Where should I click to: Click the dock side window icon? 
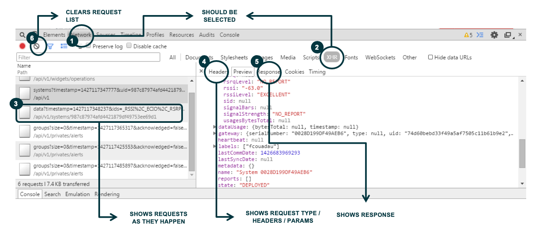508,35
